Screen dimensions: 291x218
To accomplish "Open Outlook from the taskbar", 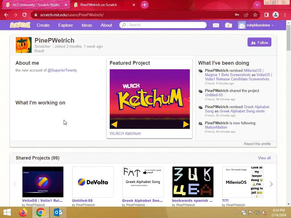I will (58, 212).
